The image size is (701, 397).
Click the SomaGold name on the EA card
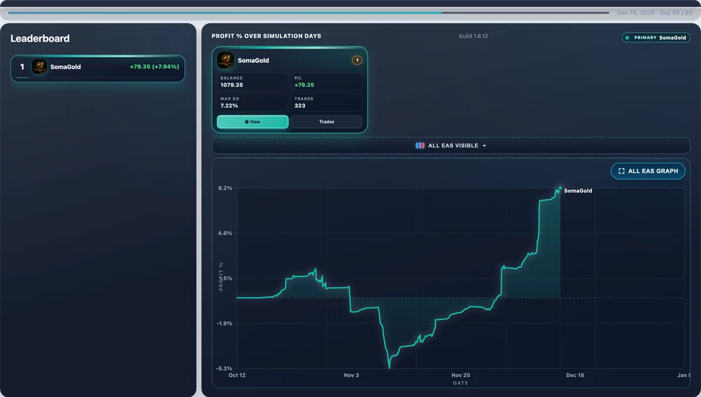tap(253, 60)
